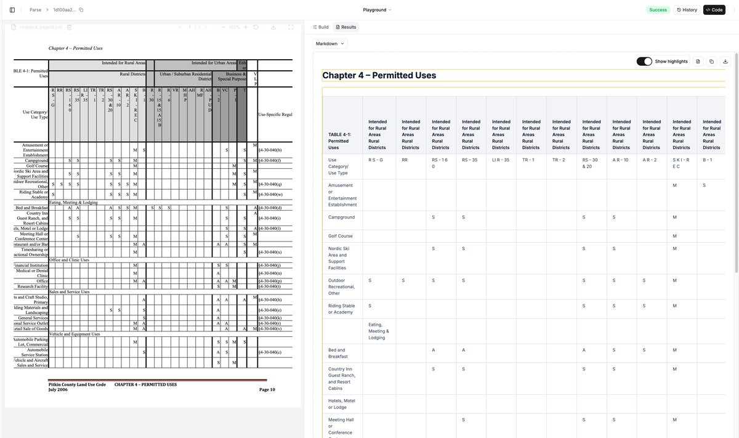Click the delete icon beside chapter4_page10.pdf

click(x=69, y=27)
